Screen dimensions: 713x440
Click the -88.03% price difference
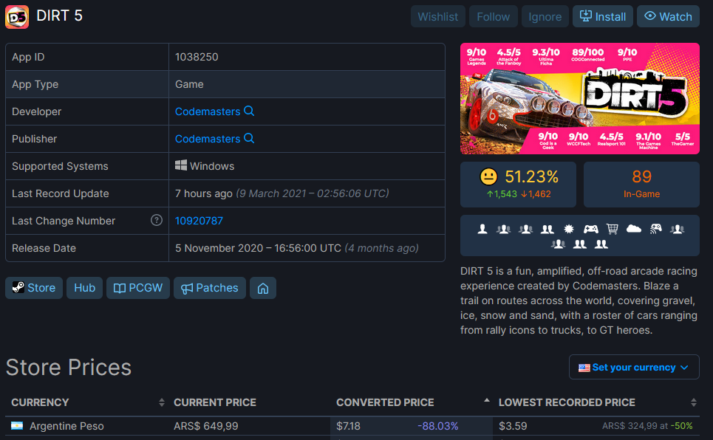pos(438,426)
